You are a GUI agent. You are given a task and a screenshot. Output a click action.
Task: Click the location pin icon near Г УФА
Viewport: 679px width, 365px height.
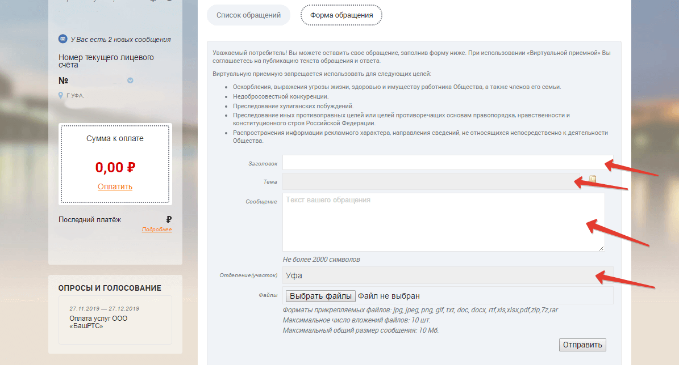(61, 95)
